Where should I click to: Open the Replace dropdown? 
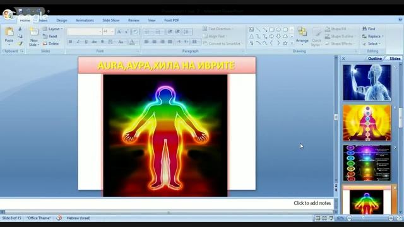point(373,37)
